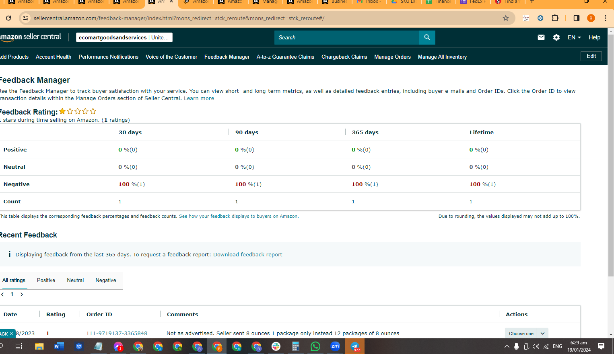Open A-to-z Guarantee Claims menu item
Viewport: 614px width, 354px height.
point(285,57)
